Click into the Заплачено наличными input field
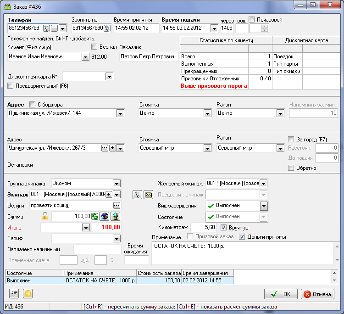Screen dimensions: 344x314 [x=97, y=249]
